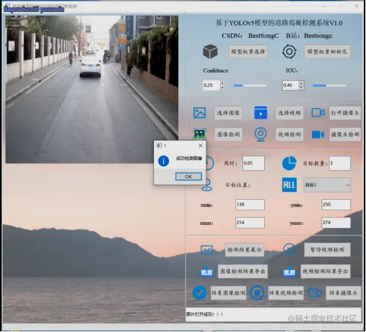Click the picture icon beside 选择图像
The width and height of the screenshot is (366, 332).
click(x=200, y=112)
